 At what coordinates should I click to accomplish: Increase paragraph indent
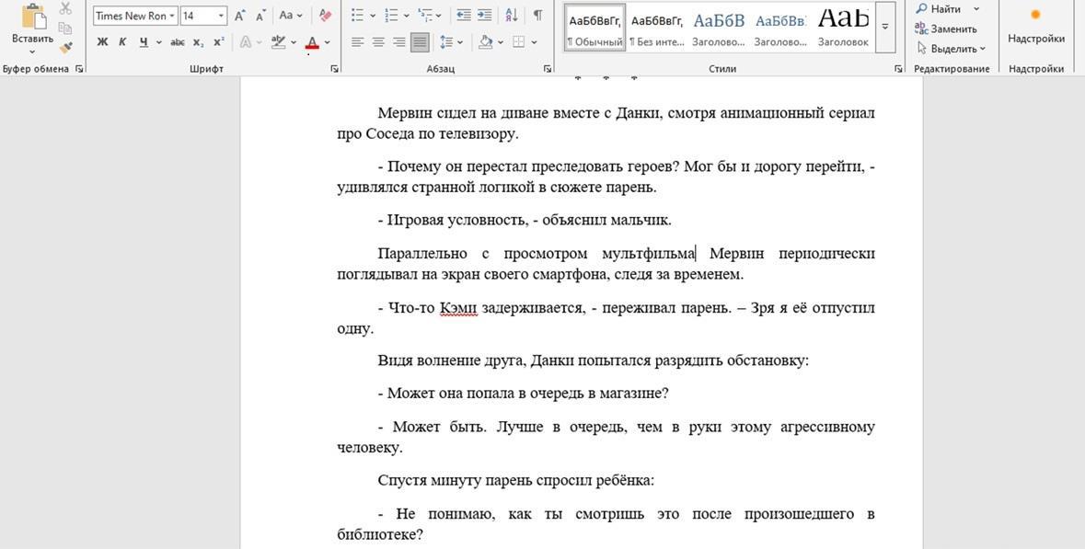pyautogui.click(x=484, y=16)
